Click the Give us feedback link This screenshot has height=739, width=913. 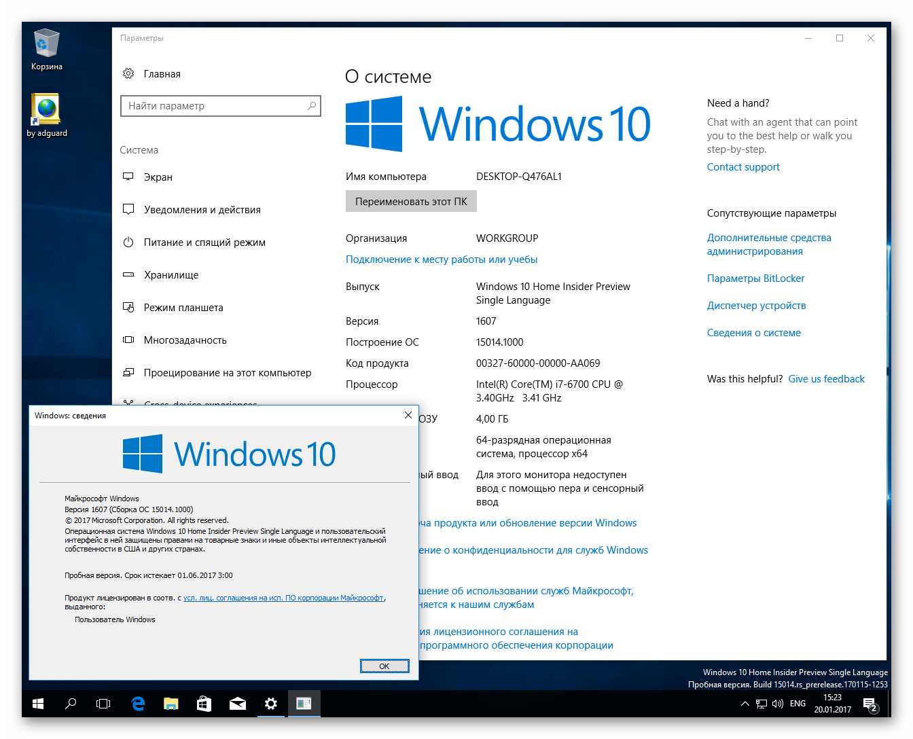point(826,379)
